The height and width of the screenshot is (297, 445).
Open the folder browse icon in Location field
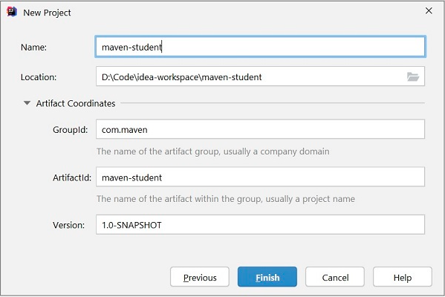coord(412,76)
